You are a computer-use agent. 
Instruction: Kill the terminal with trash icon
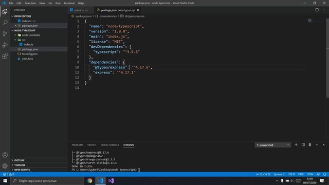(310, 145)
